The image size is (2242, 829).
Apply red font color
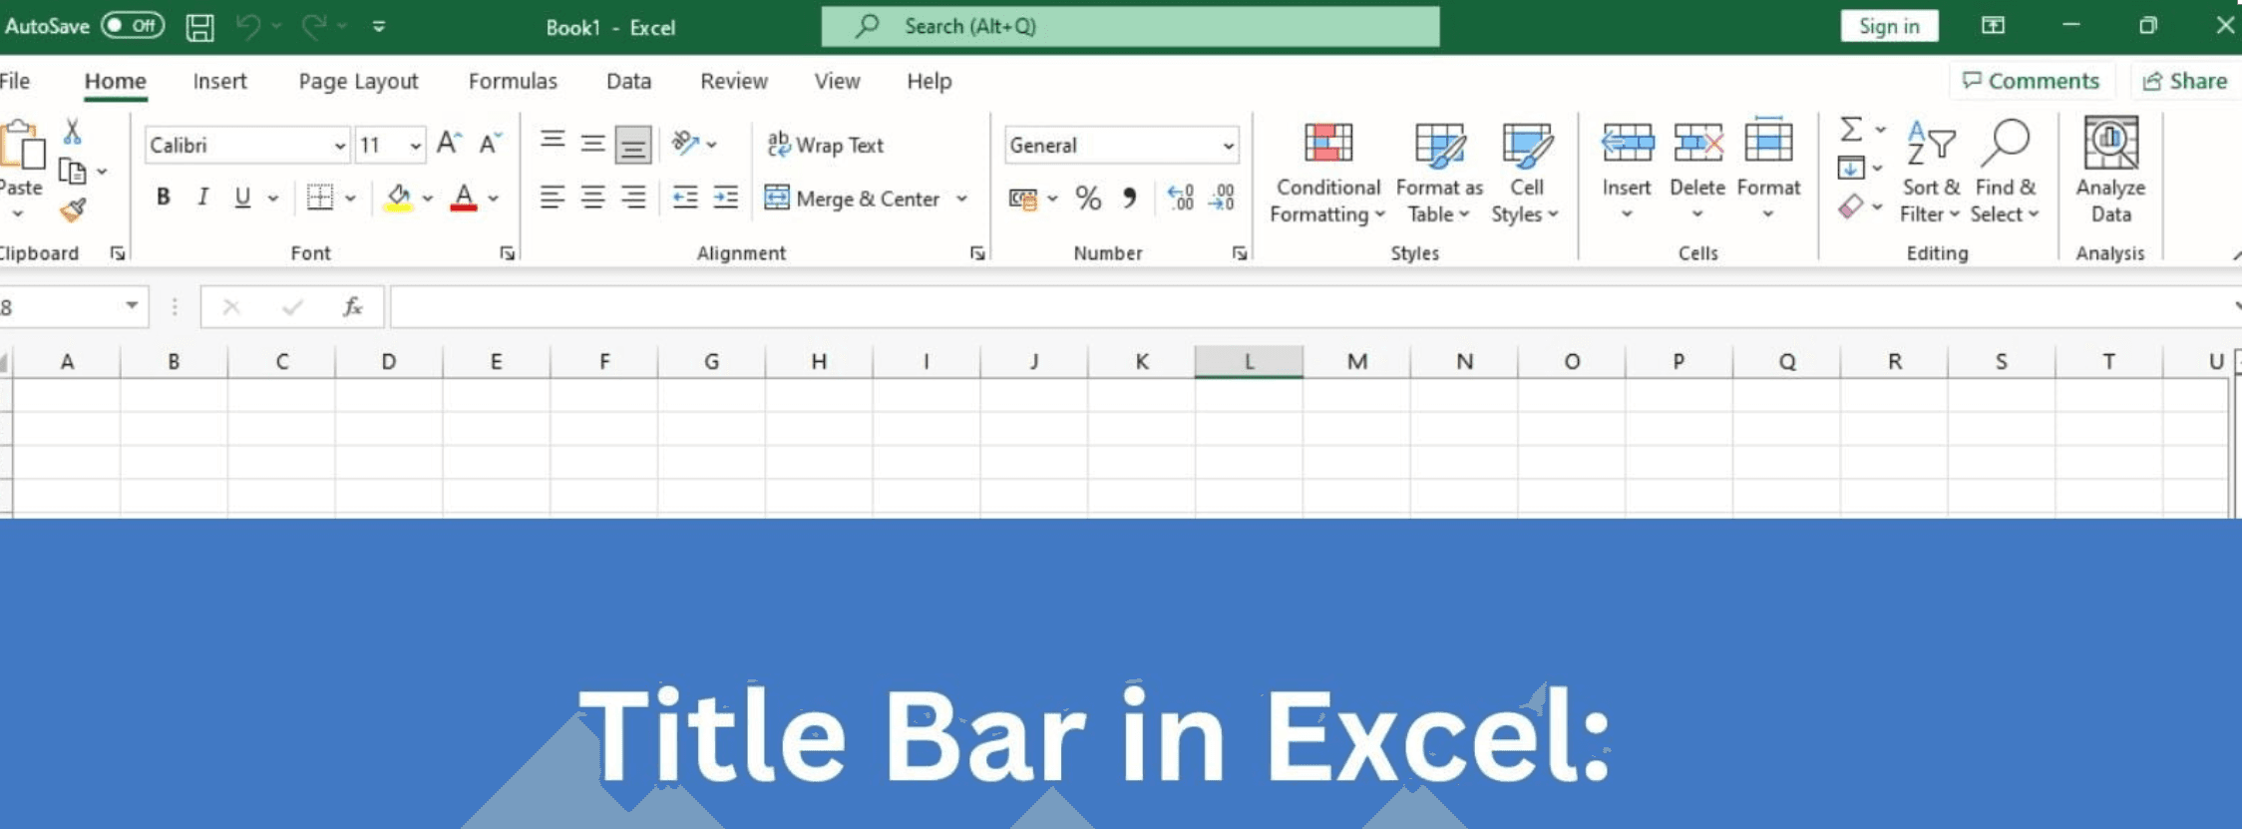(464, 198)
